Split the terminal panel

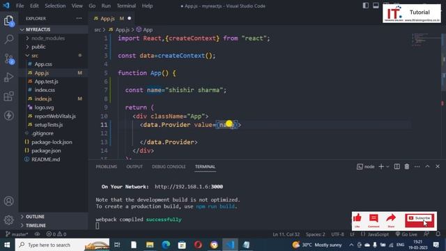tap(397, 167)
